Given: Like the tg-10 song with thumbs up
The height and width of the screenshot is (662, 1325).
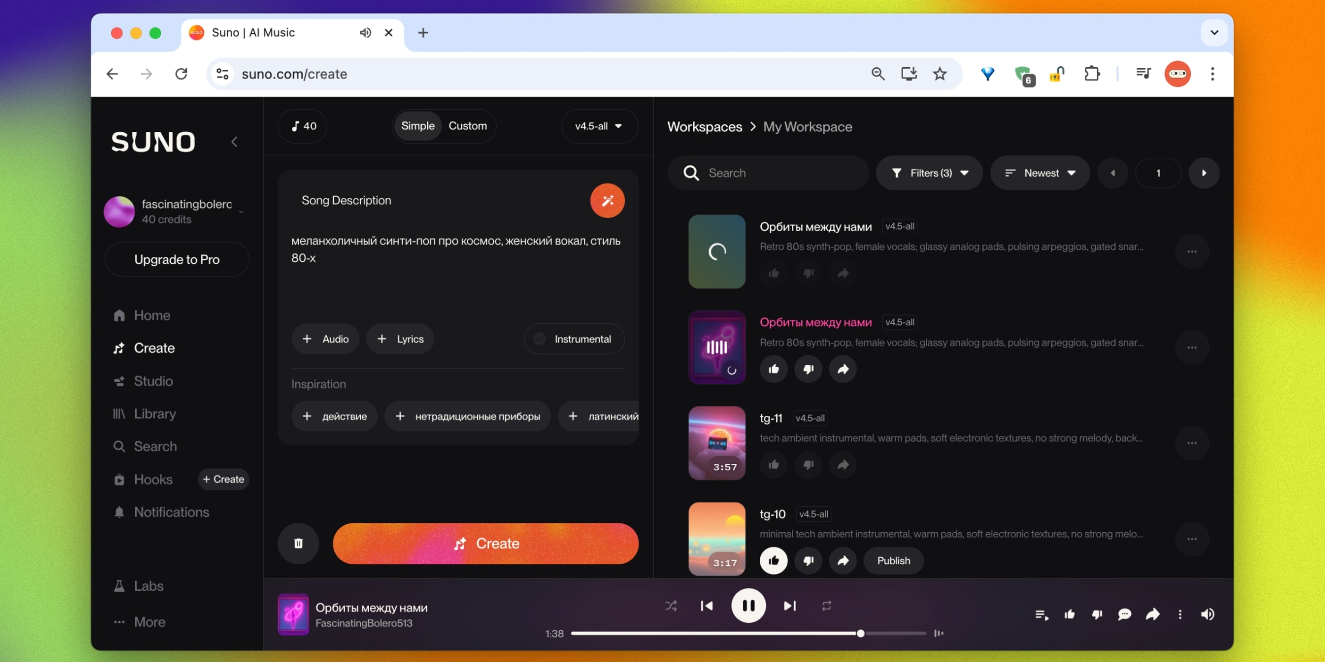Looking at the screenshot, I should coord(773,561).
